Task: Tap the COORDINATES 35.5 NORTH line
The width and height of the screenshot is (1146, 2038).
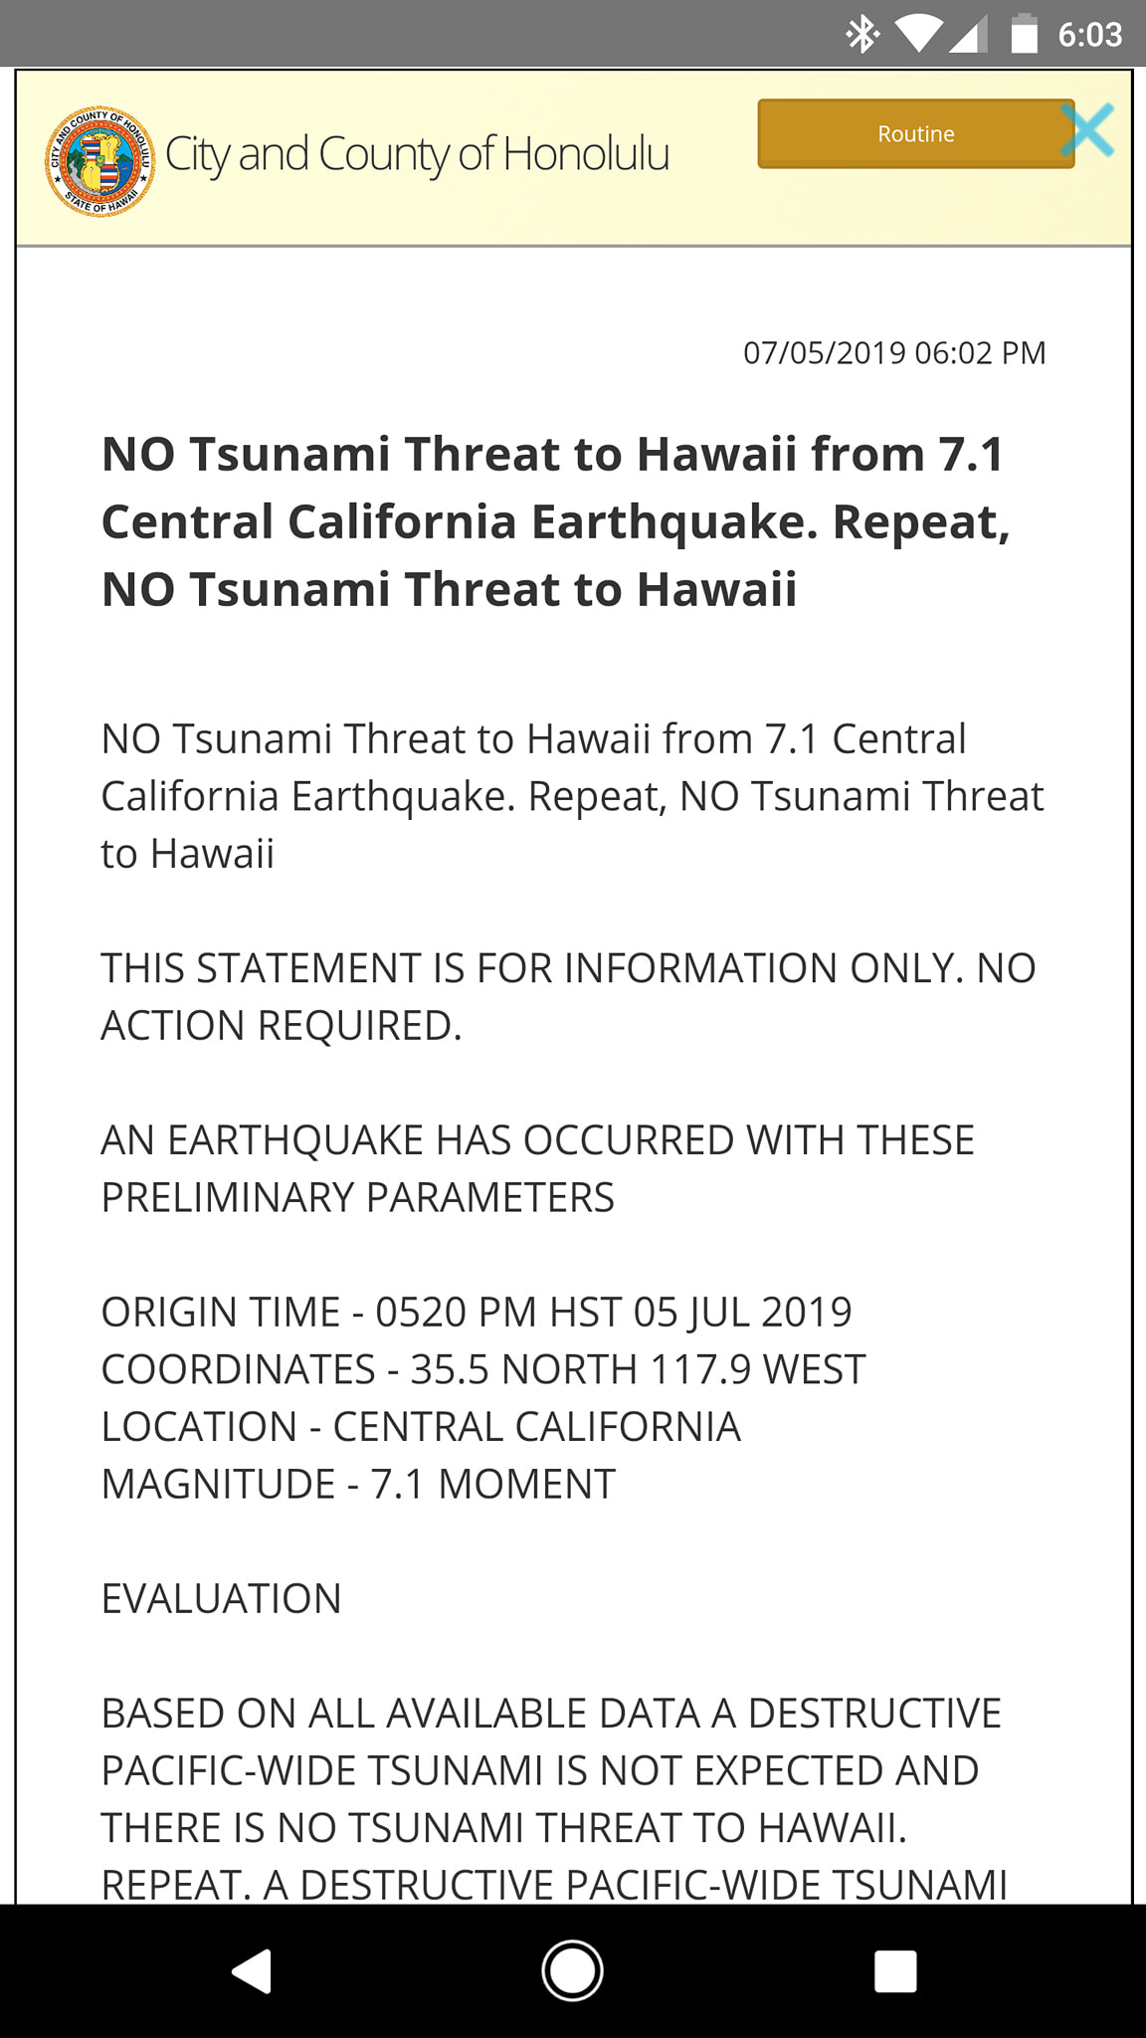Action: [483, 1369]
